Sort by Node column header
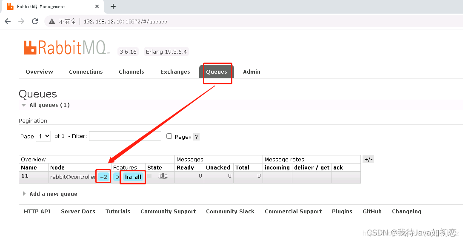This screenshot has width=463, height=241. pos(57,167)
